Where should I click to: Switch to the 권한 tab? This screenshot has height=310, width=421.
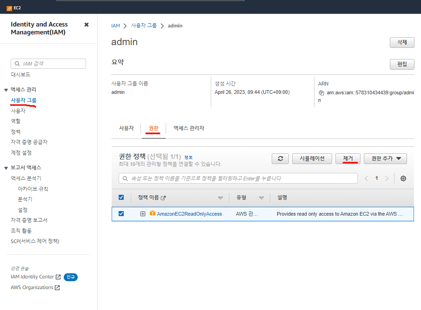click(x=154, y=128)
